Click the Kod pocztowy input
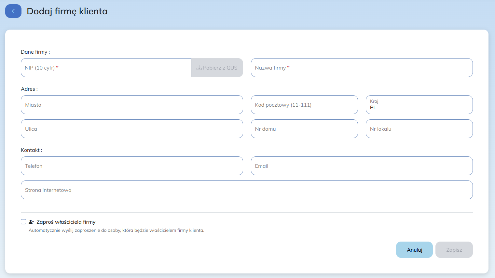The image size is (495, 278). click(304, 105)
